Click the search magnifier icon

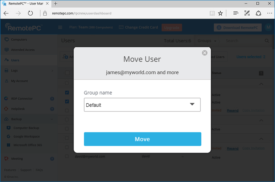click(267, 41)
